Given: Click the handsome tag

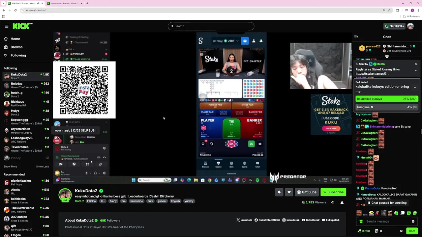Looking at the screenshot, I should tap(136, 201).
